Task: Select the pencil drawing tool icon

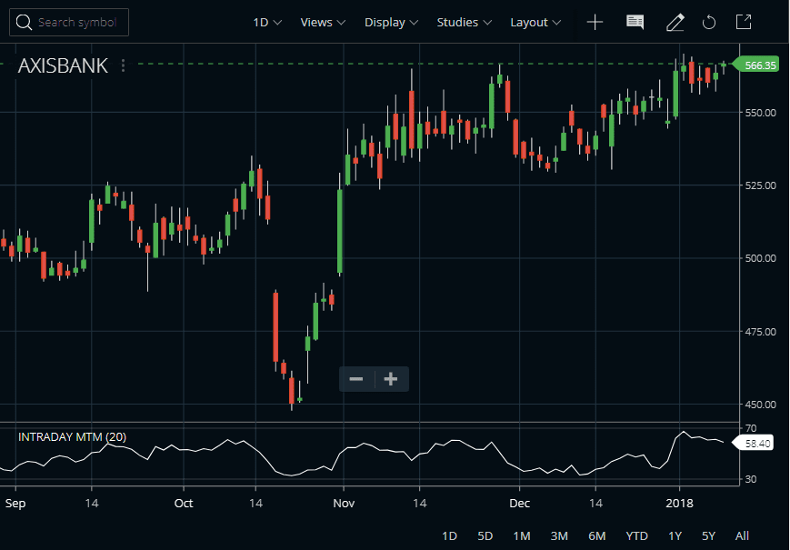Action: coord(675,22)
